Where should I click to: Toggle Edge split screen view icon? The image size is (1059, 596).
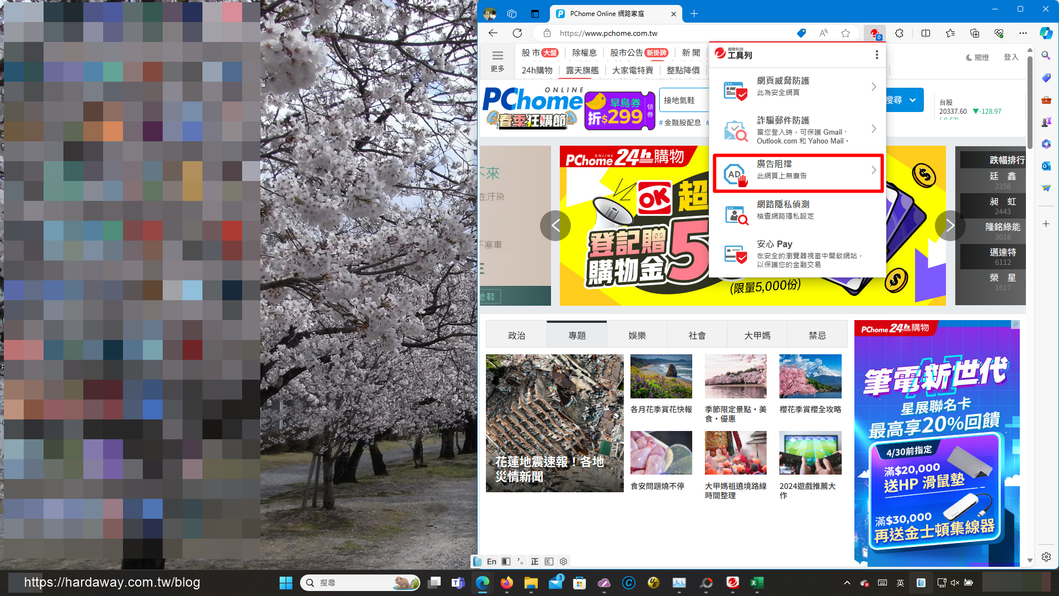(926, 33)
